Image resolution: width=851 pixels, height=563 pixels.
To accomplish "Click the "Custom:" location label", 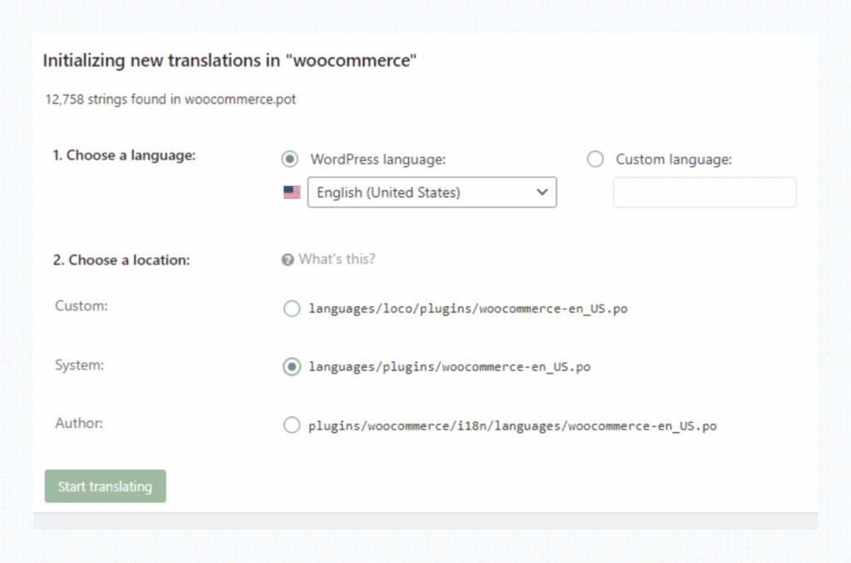I will [x=81, y=306].
